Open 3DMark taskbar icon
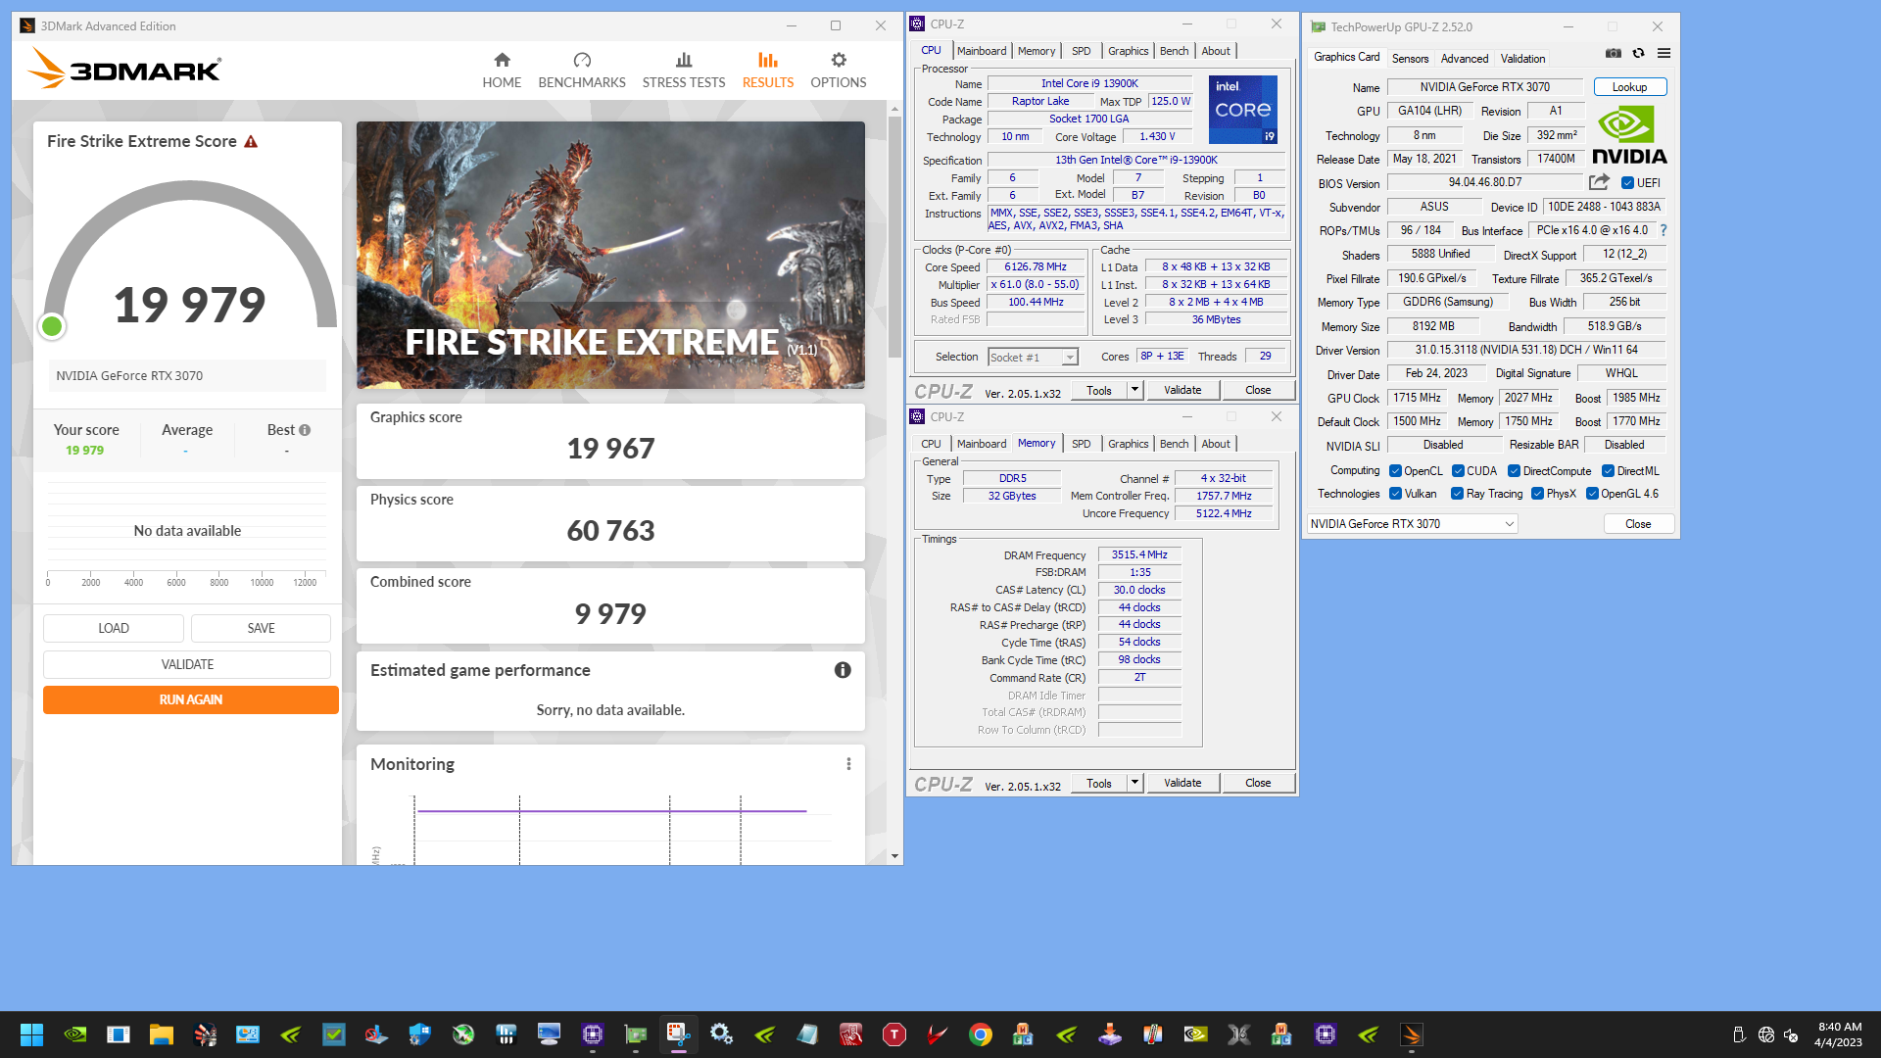The width and height of the screenshot is (1881, 1058). click(1412, 1034)
